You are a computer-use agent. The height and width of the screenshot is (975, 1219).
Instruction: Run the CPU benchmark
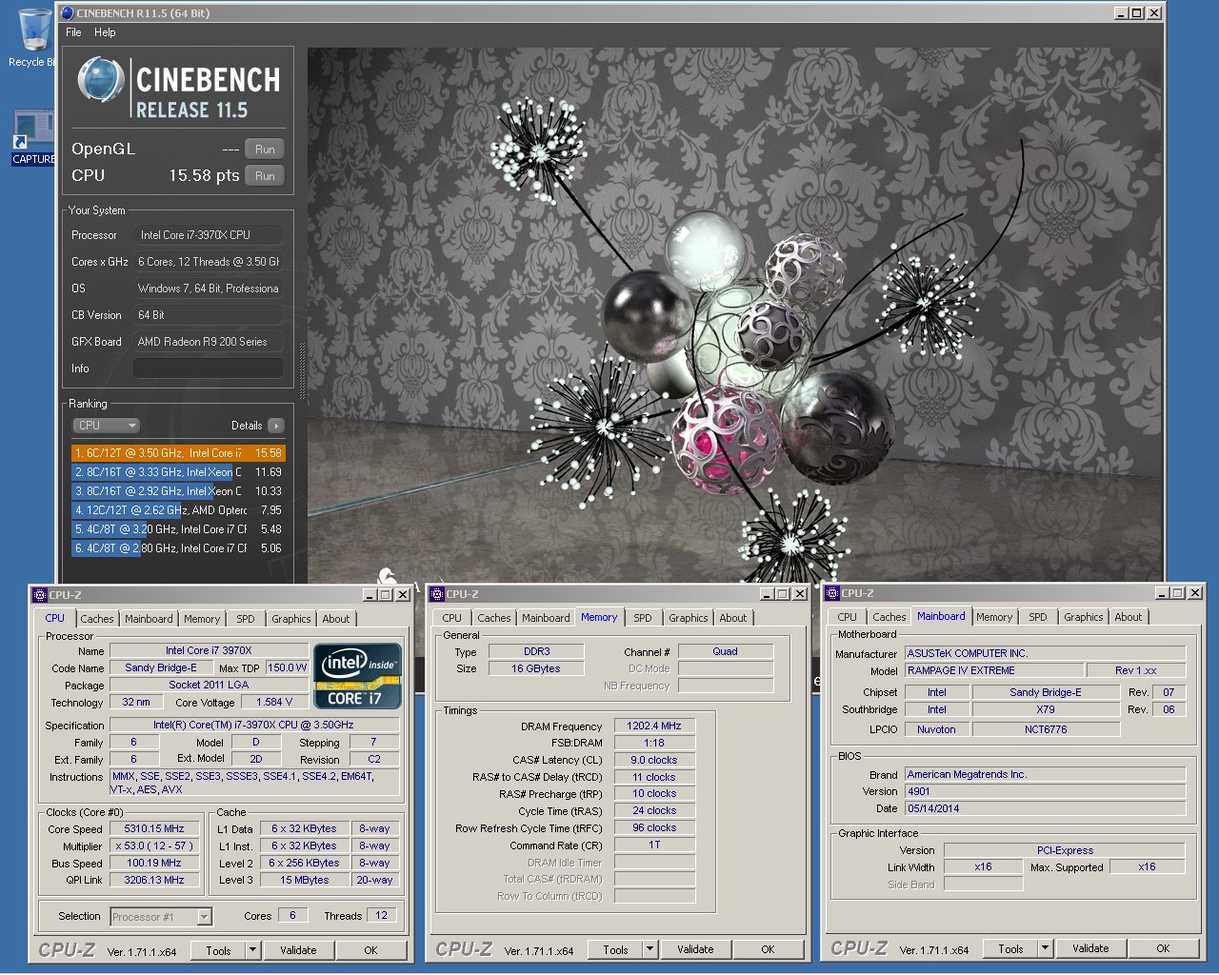coord(265,176)
